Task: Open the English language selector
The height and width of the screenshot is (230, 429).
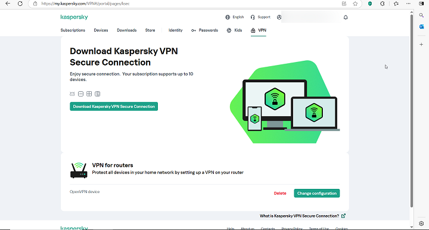Action: click(x=238, y=17)
